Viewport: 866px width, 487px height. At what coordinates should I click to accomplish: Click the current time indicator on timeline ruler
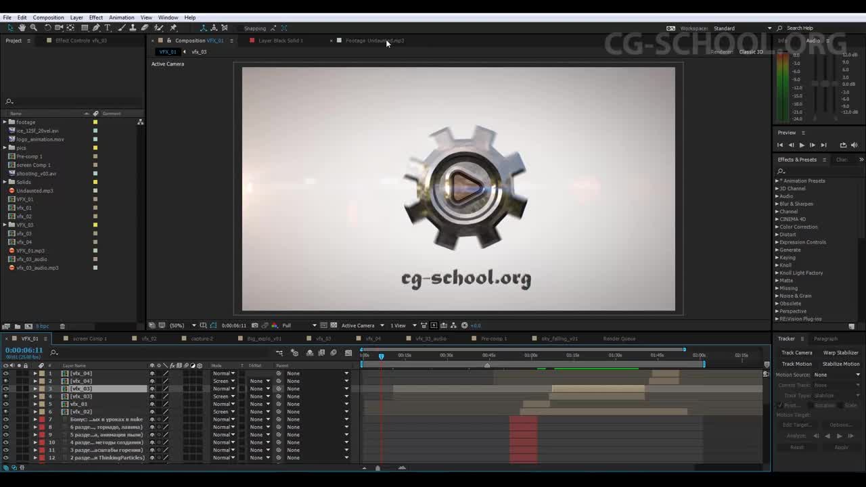(x=381, y=356)
